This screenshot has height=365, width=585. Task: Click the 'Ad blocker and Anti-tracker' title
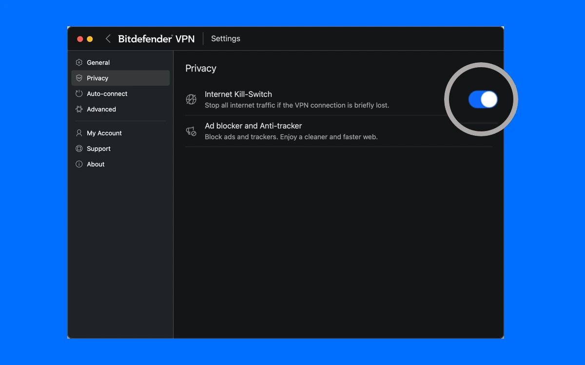click(x=253, y=126)
